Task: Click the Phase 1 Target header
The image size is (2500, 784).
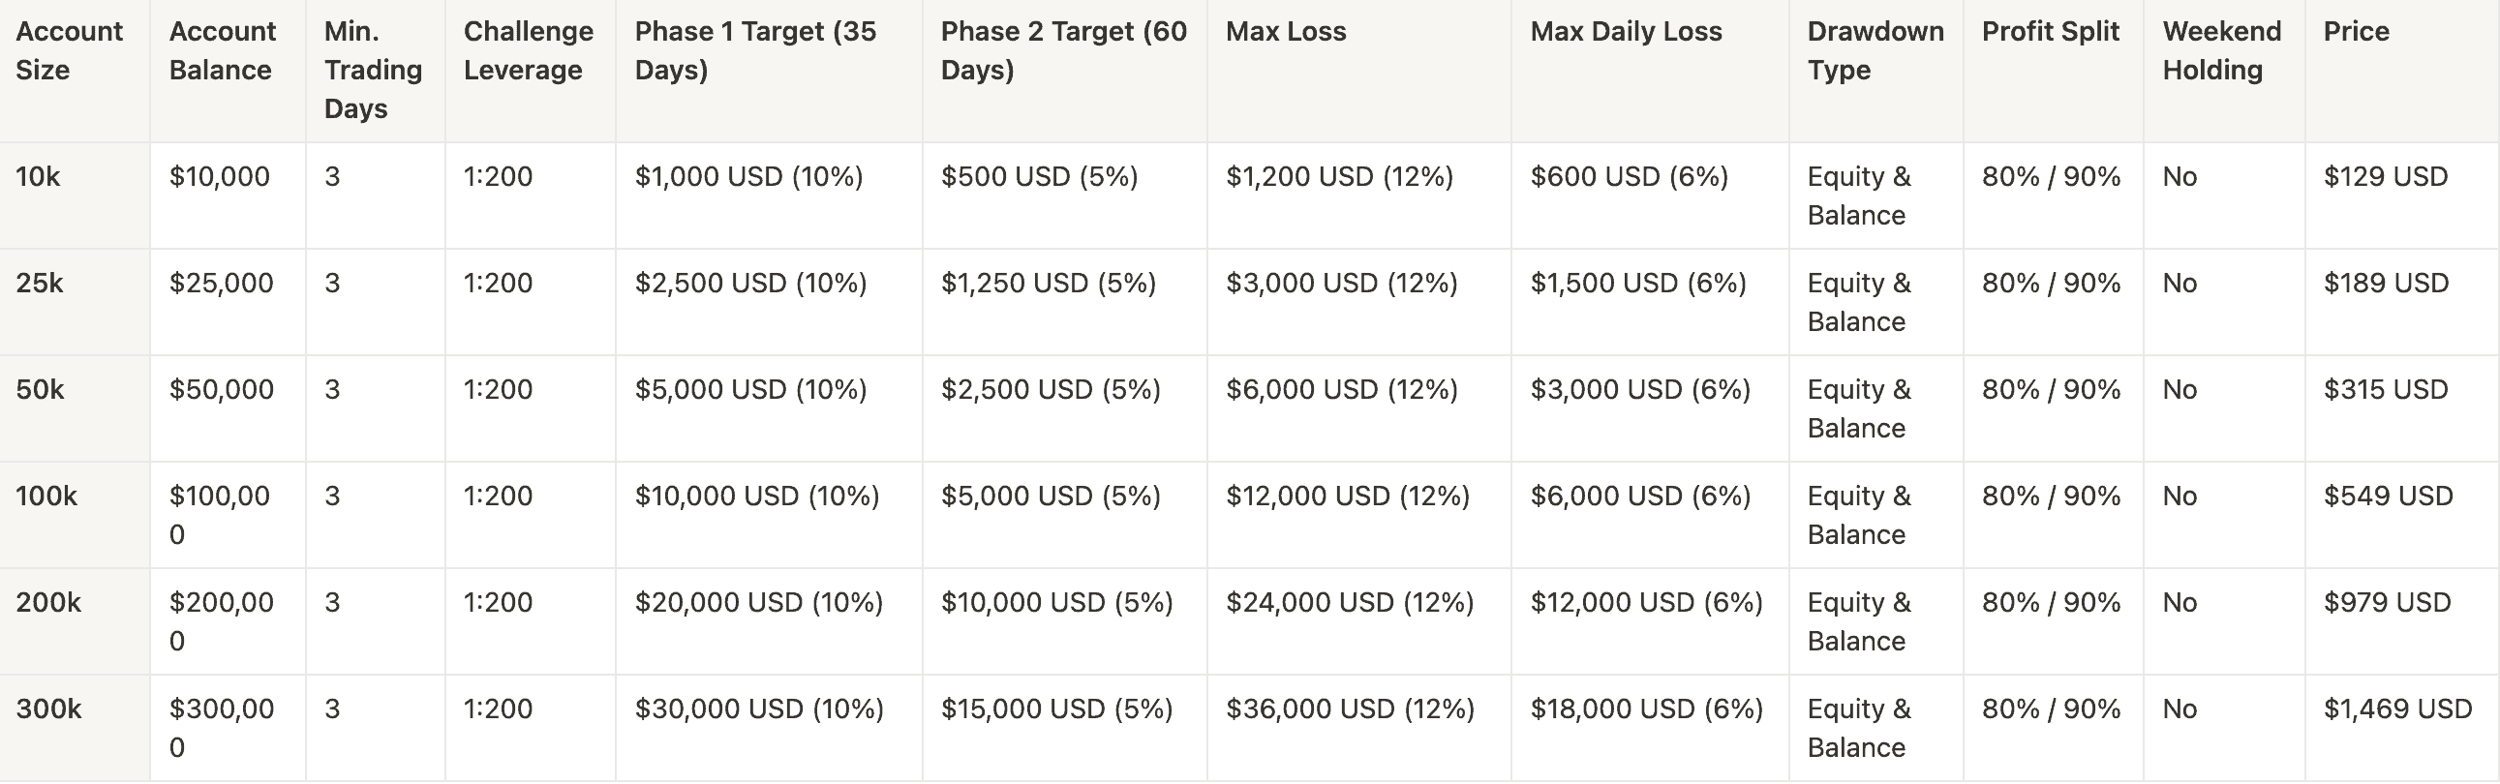Action: point(755,50)
